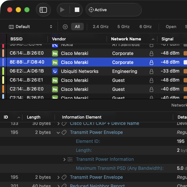Expand the collapsed Transmit Power Envelope row
187x187 pixels.
pyautogui.click(x=58, y=177)
